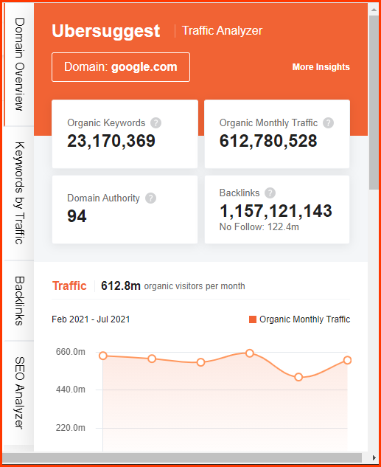Click the 1,157,121,143 backlinks value
The width and height of the screenshot is (381, 467).
pyautogui.click(x=276, y=211)
